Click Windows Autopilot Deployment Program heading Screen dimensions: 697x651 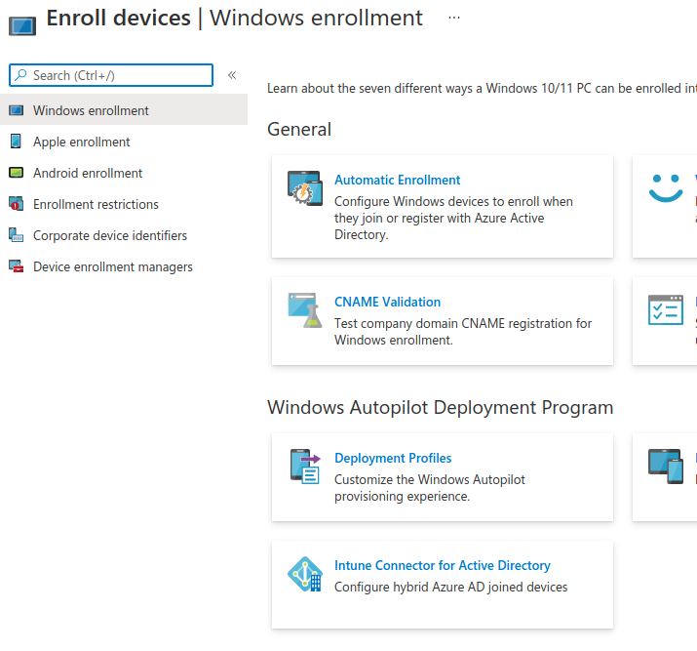click(x=440, y=408)
